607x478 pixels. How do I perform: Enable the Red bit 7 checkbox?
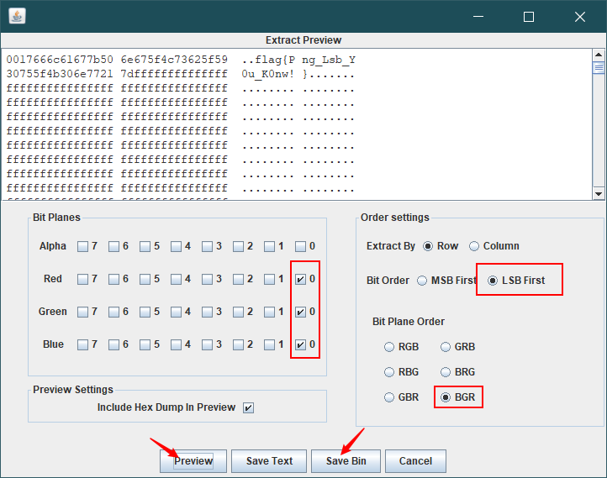pyautogui.click(x=82, y=279)
